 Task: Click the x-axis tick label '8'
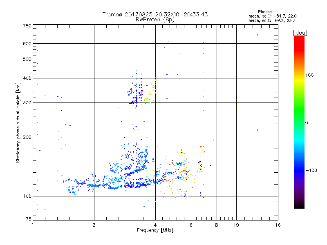pos(217,225)
